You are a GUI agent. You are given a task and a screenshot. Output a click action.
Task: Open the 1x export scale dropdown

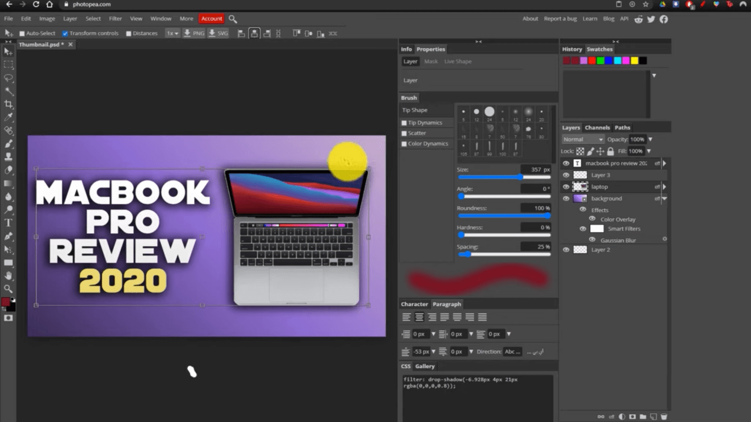point(172,33)
